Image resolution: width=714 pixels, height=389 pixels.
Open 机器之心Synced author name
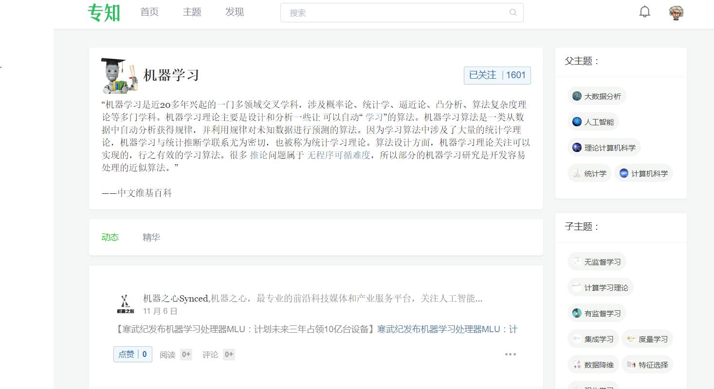[x=176, y=298]
